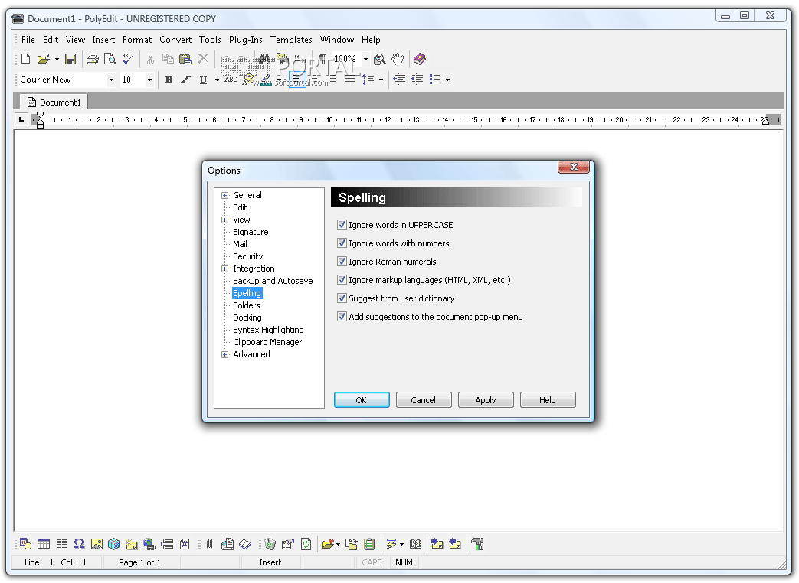The image size is (799, 583).
Task: Click the Save floppy disk icon
Action: tap(70, 59)
